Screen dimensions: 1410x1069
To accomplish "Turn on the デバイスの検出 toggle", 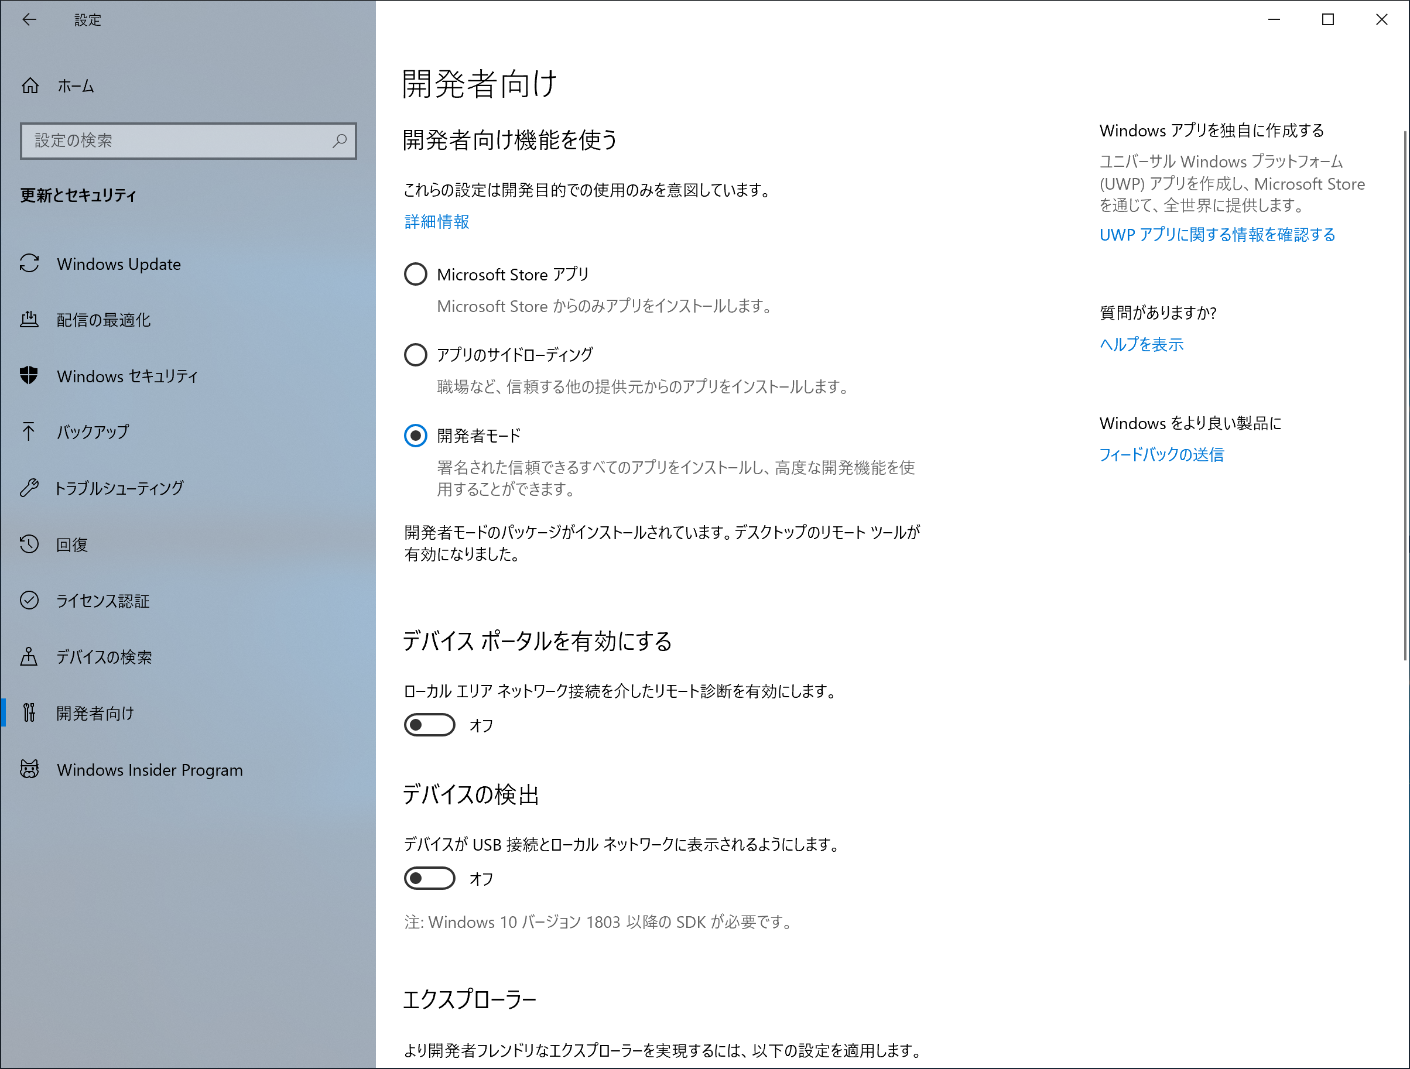I will click(x=430, y=878).
